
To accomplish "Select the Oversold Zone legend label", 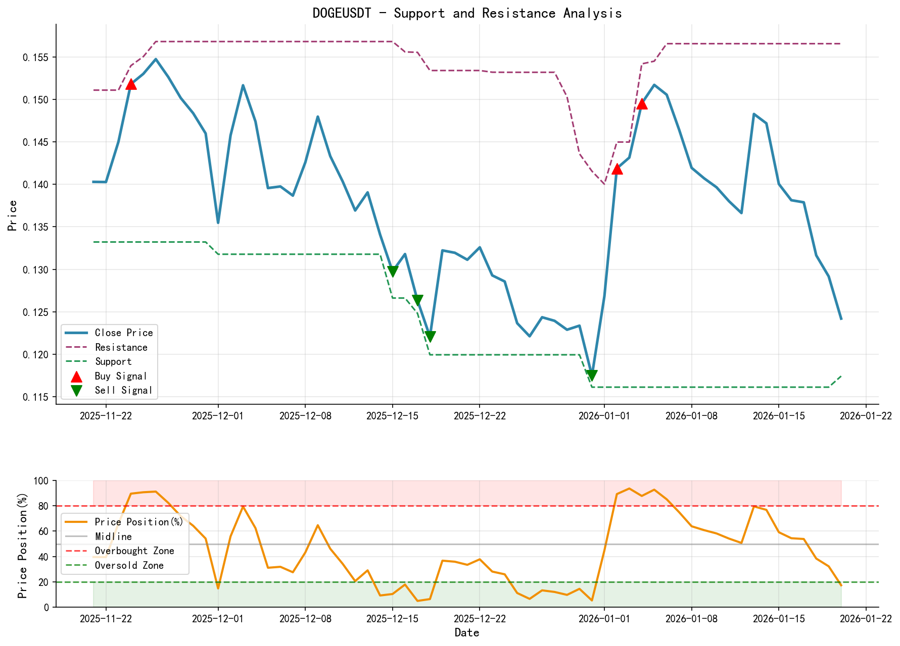I will tap(129, 566).
